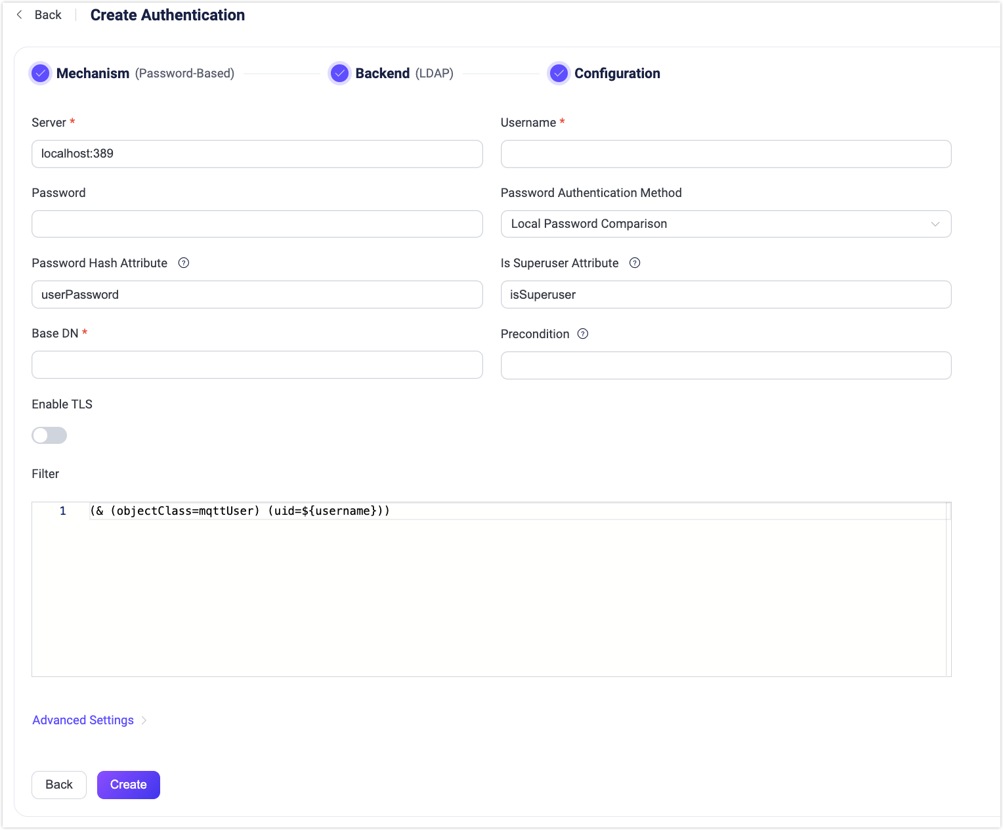1003x830 pixels.
Task: Click the Configuration step check icon
Action: pyautogui.click(x=559, y=73)
